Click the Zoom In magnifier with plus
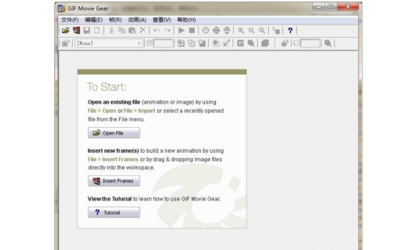 click(x=241, y=30)
